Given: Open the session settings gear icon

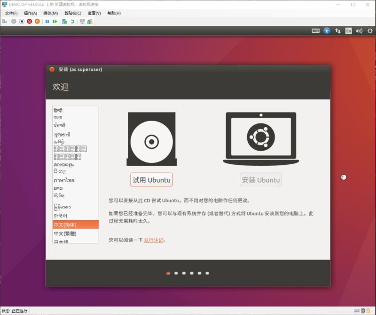Looking at the screenshot, I should pyautogui.click(x=370, y=30).
